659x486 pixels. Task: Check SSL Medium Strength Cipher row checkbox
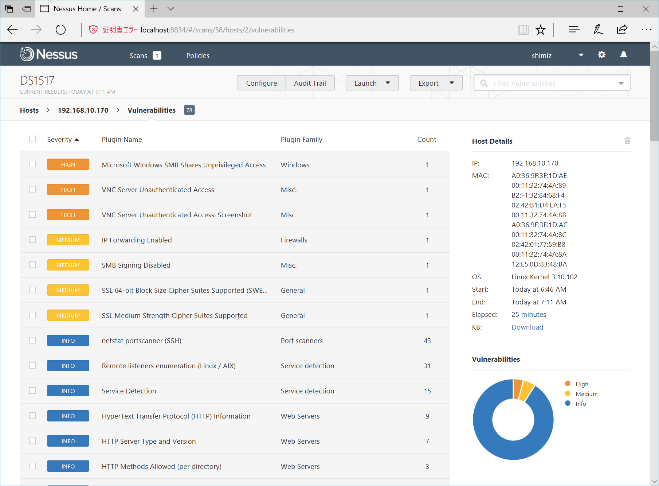click(x=32, y=315)
